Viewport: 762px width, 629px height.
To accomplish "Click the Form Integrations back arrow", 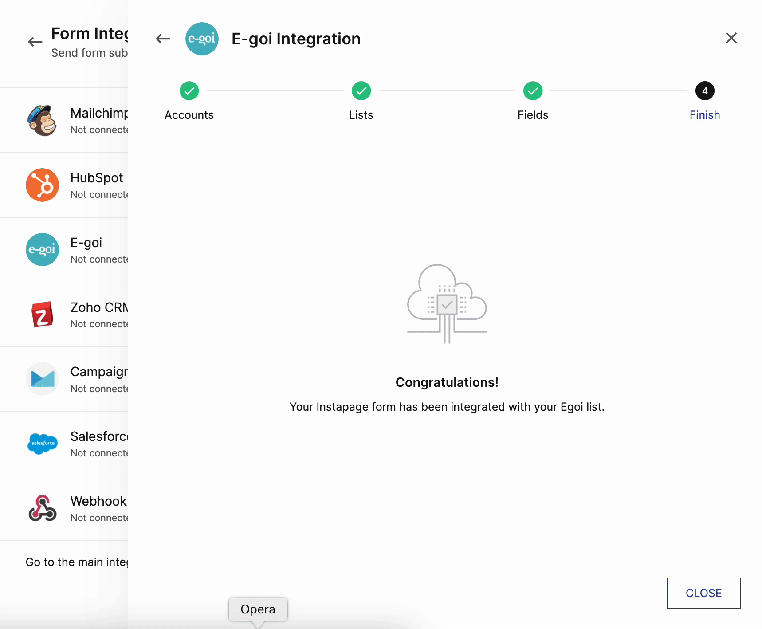I will click(35, 42).
